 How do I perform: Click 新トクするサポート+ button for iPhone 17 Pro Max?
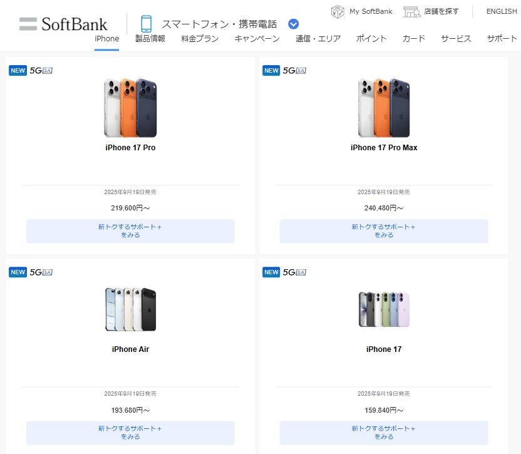384,231
